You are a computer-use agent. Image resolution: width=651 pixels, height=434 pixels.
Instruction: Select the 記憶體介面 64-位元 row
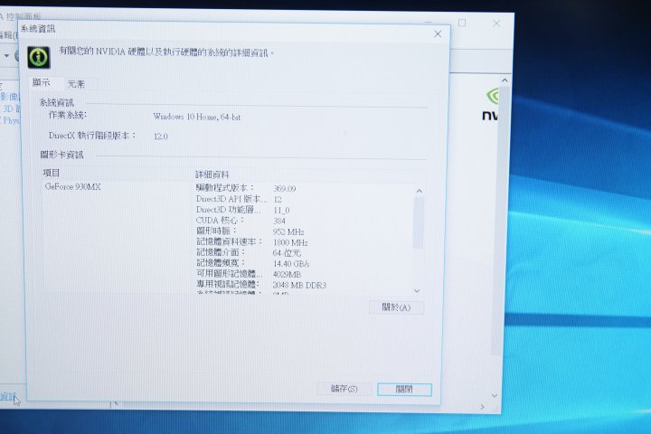pos(249,252)
